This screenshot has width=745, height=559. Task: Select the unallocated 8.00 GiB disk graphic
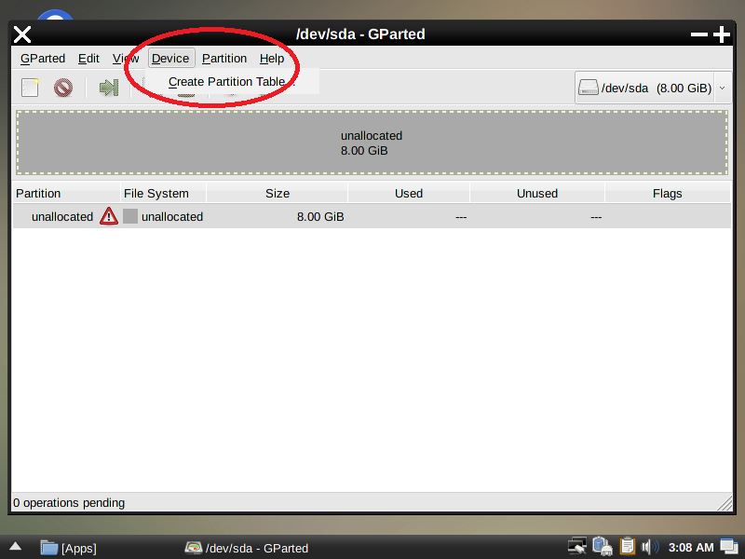[x=372, y=143]
